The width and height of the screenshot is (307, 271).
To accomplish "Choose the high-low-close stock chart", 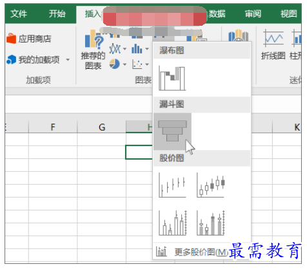I will coord(172,185).
